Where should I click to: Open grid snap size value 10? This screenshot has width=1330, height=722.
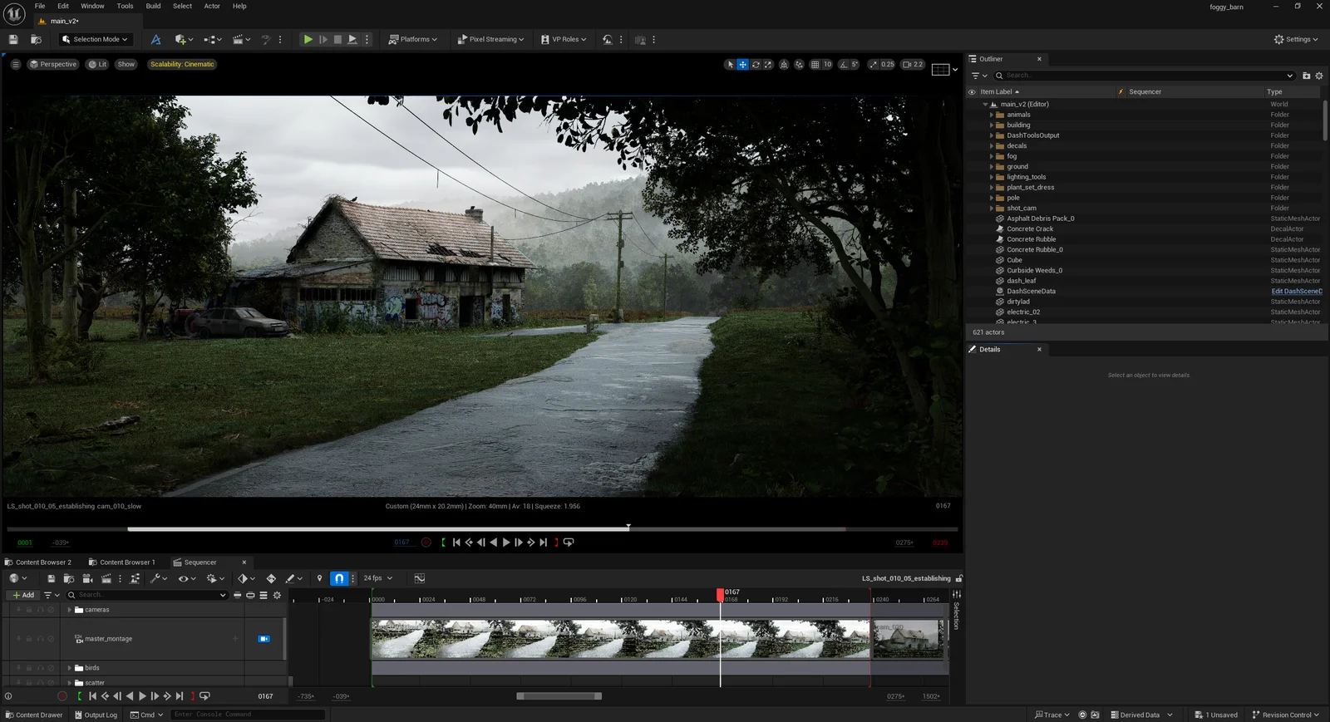827,64
